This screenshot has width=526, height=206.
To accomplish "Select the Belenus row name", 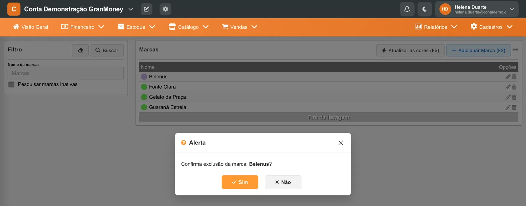I will pyautogui.click(x=158, y=77).
